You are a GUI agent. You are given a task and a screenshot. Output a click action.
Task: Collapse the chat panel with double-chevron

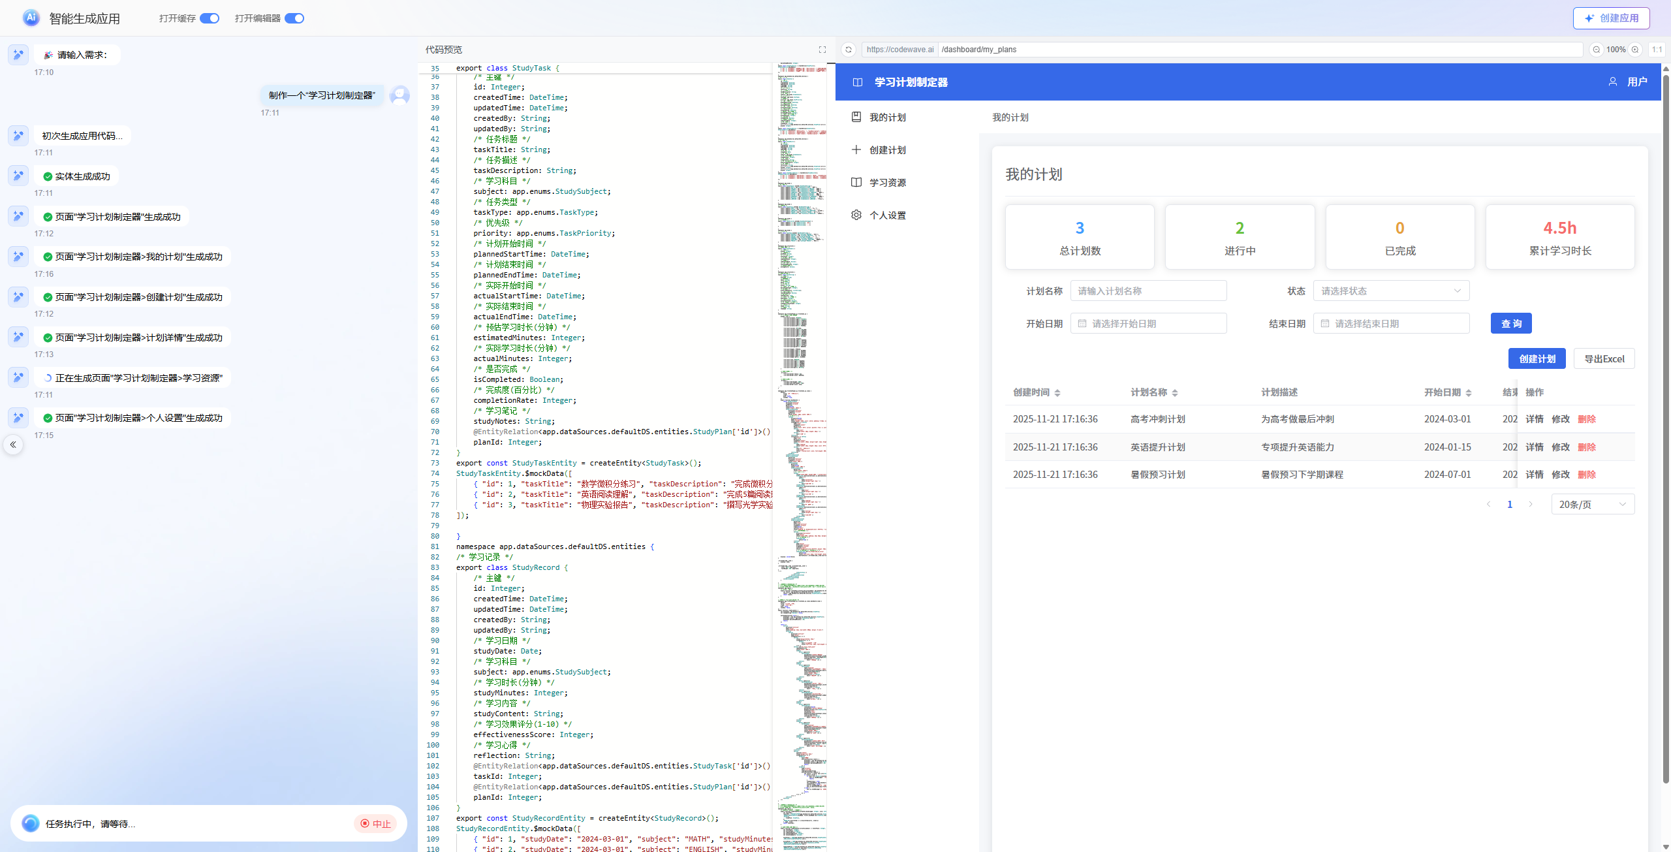click(13, 445)
